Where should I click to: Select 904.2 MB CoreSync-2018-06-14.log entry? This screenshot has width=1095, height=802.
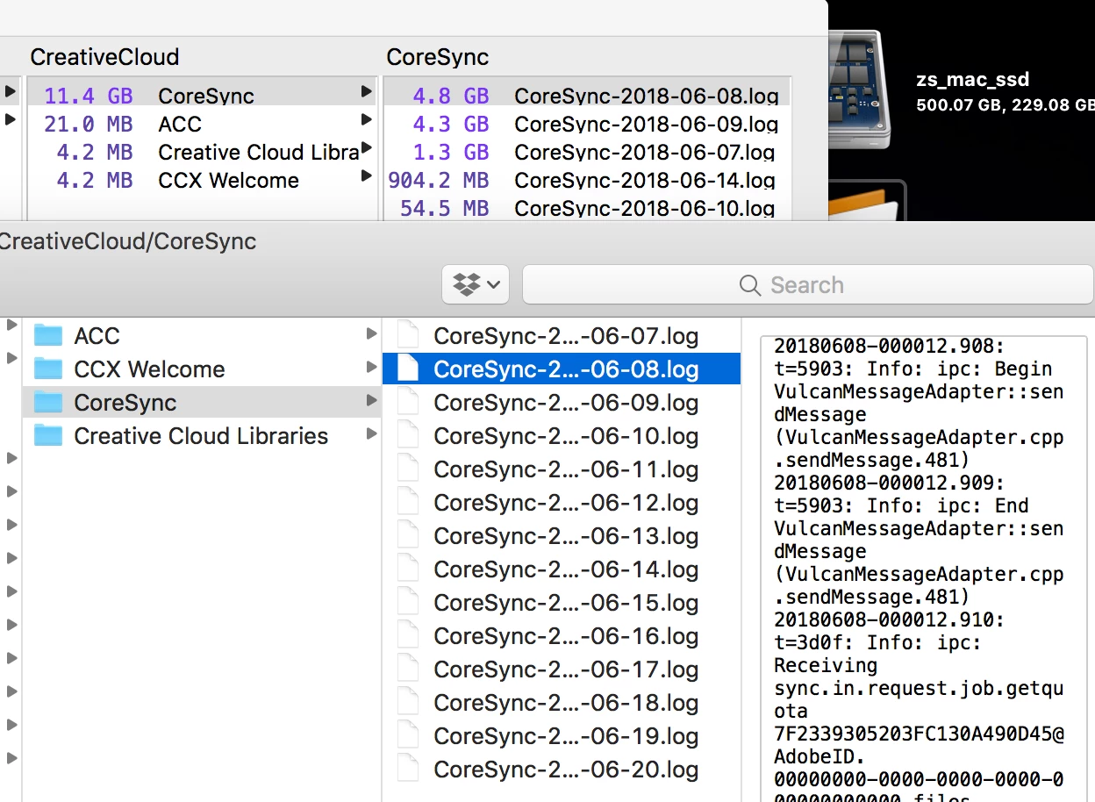[586, 180]
